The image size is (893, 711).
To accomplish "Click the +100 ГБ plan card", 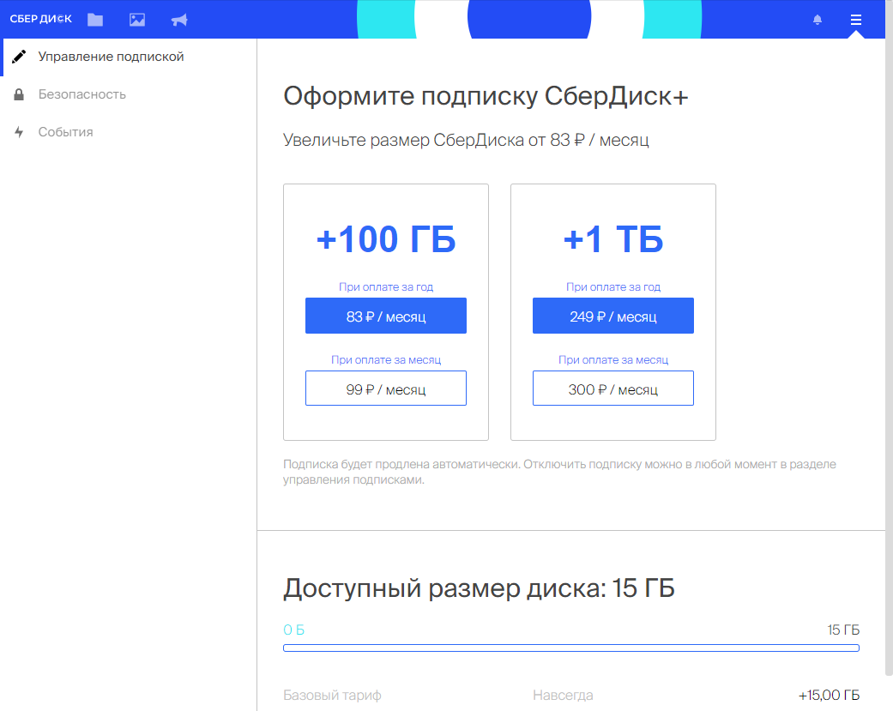I will pos(385,240).
